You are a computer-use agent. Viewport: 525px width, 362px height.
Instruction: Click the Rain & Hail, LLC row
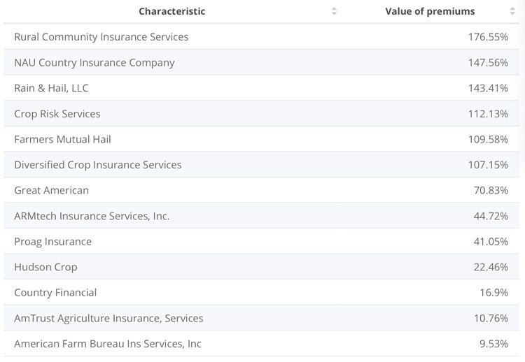[x=51, y=88]
